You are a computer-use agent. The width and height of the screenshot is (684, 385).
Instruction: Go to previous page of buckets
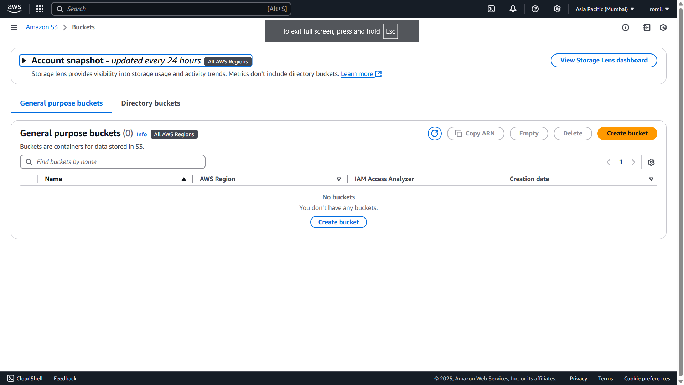pos(608,162)
